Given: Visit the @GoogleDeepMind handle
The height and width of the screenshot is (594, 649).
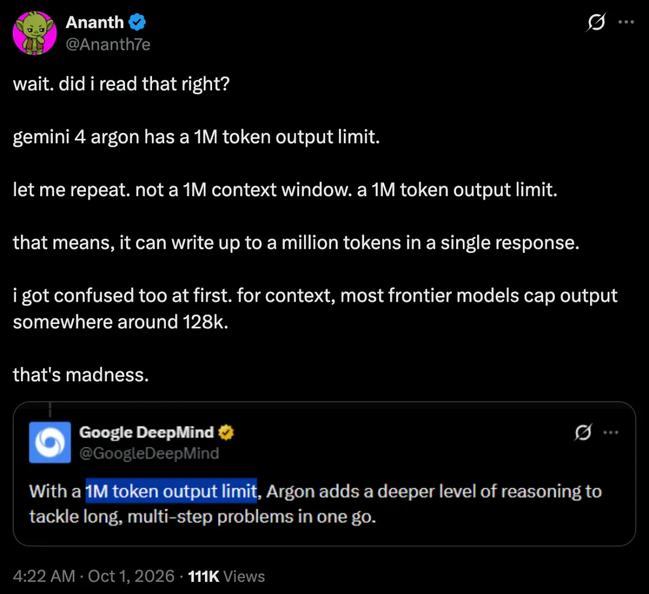Looking at the screenshot, I should pos(149,453).
